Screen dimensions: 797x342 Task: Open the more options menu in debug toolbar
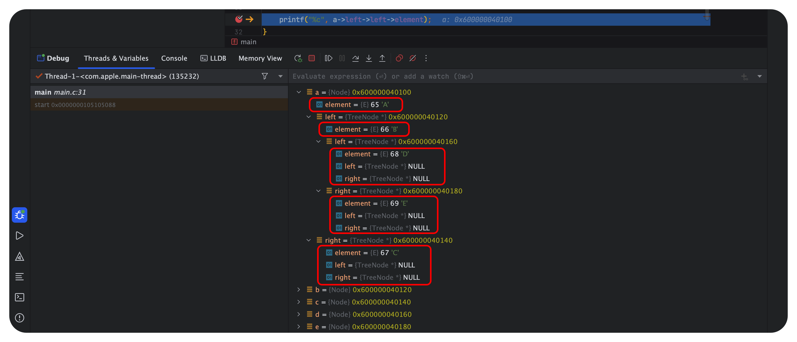[x=427, y=58]
